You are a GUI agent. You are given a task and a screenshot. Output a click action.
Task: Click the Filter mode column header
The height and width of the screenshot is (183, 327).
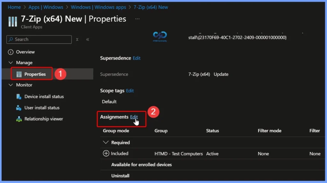point(270,131)
